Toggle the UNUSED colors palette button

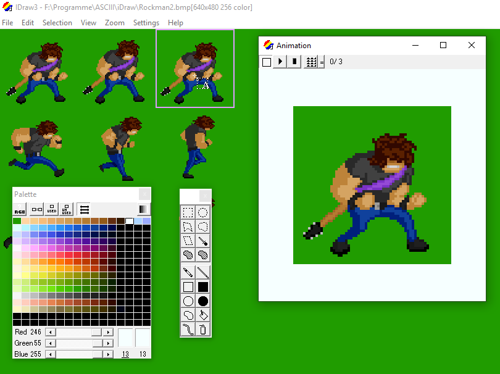tap(67, 209)
